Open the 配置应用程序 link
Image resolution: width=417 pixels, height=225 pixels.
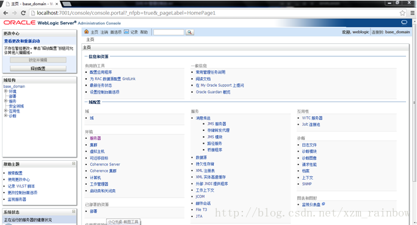tap(101, 72)
